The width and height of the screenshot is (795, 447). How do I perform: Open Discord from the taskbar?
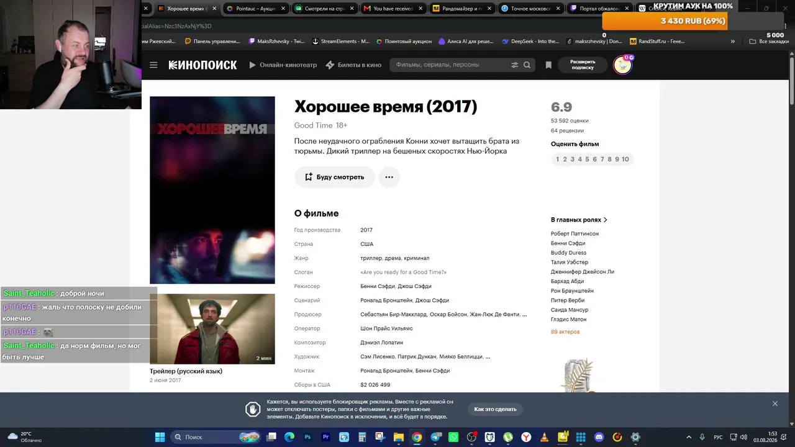coord(599,437)
